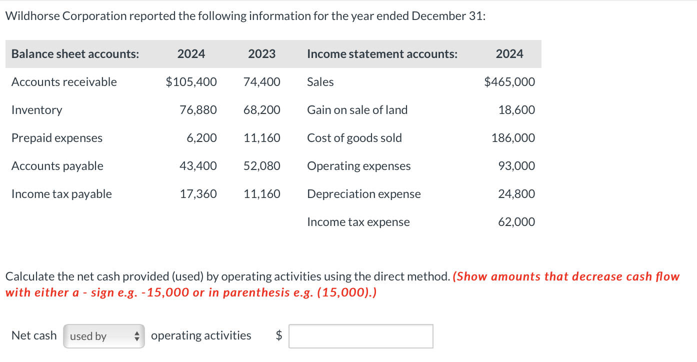
Task: Click the dropdown arrows on 'used by' selector
Action: pyautogui.click(x=136, y=336)
